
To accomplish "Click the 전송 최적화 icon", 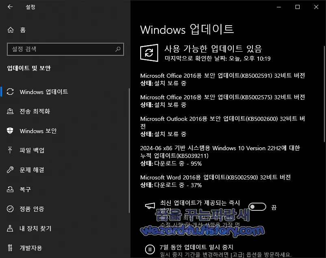I will [x=10, y=111].
